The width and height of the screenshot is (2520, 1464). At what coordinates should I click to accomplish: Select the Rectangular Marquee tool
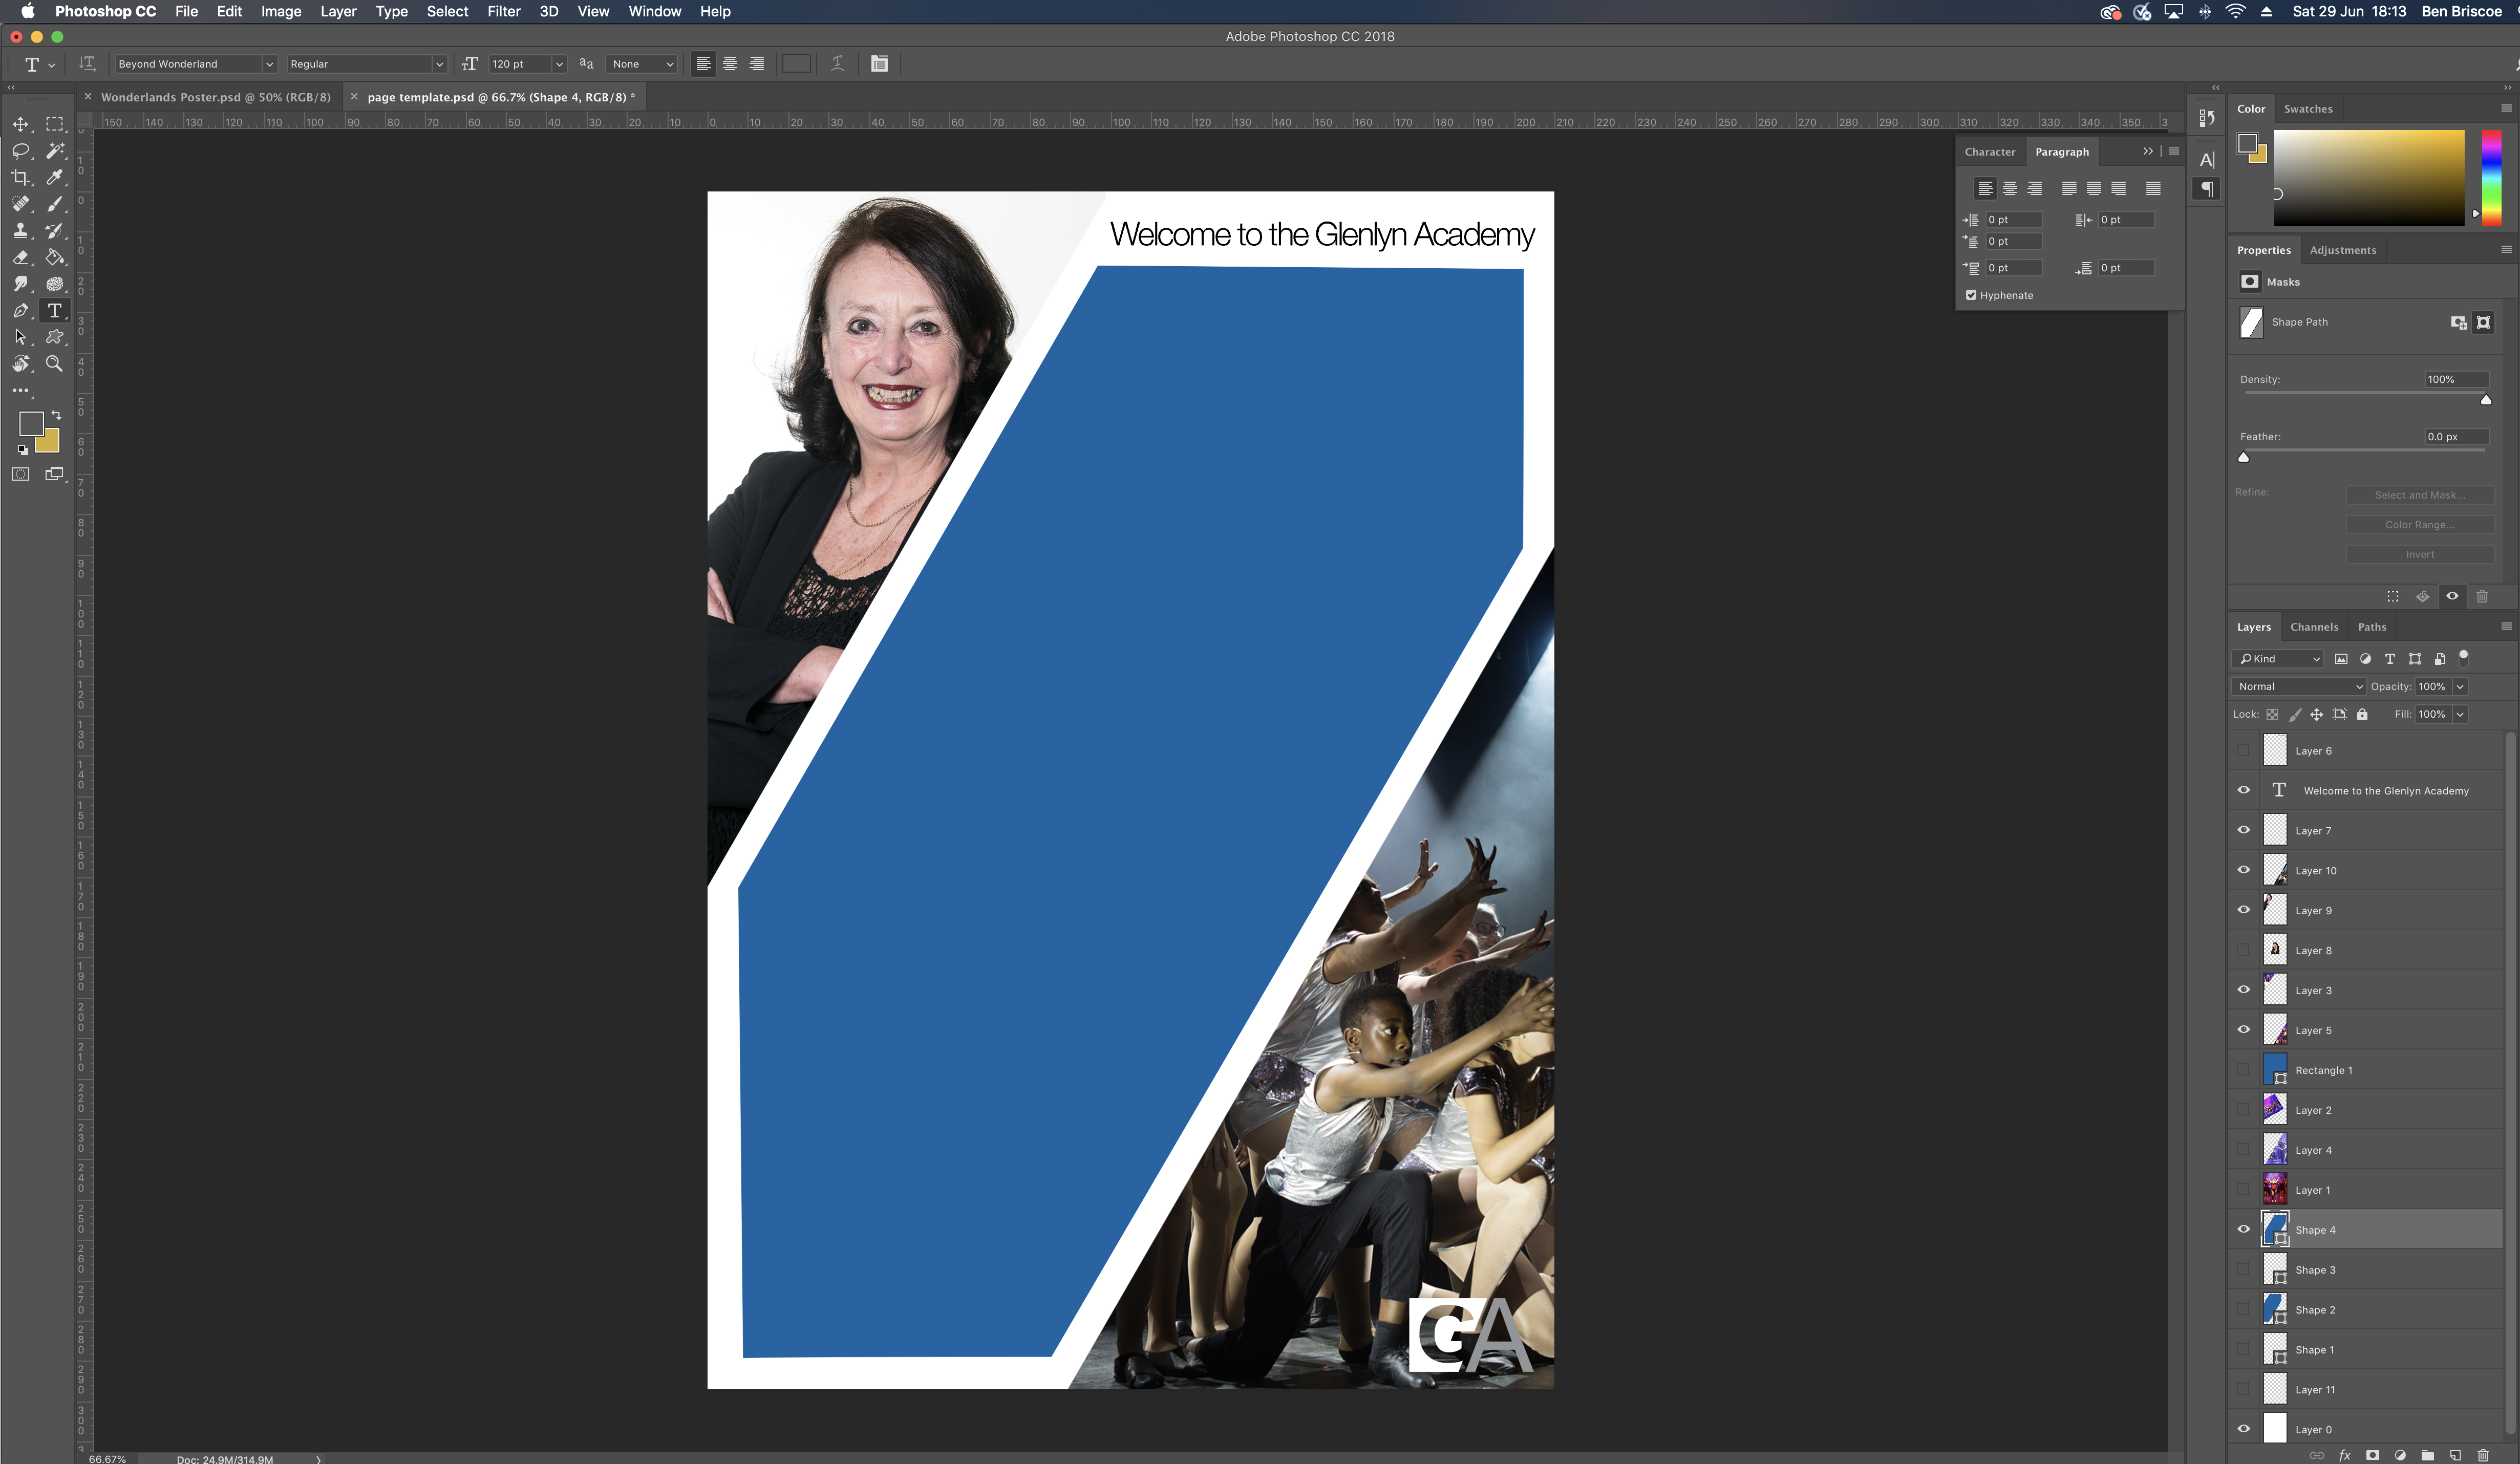point(55,124)
